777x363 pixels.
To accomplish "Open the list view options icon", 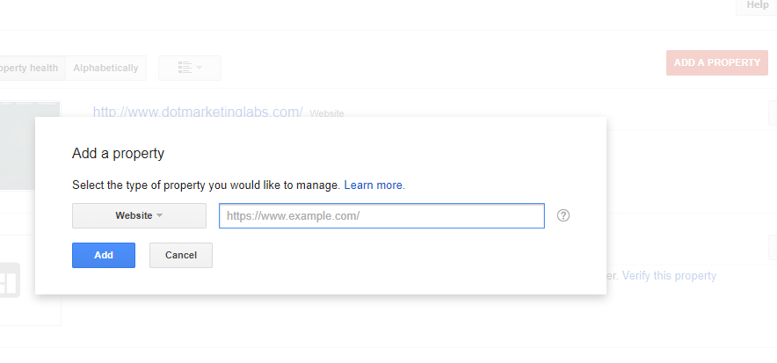I will click(185, 68).
